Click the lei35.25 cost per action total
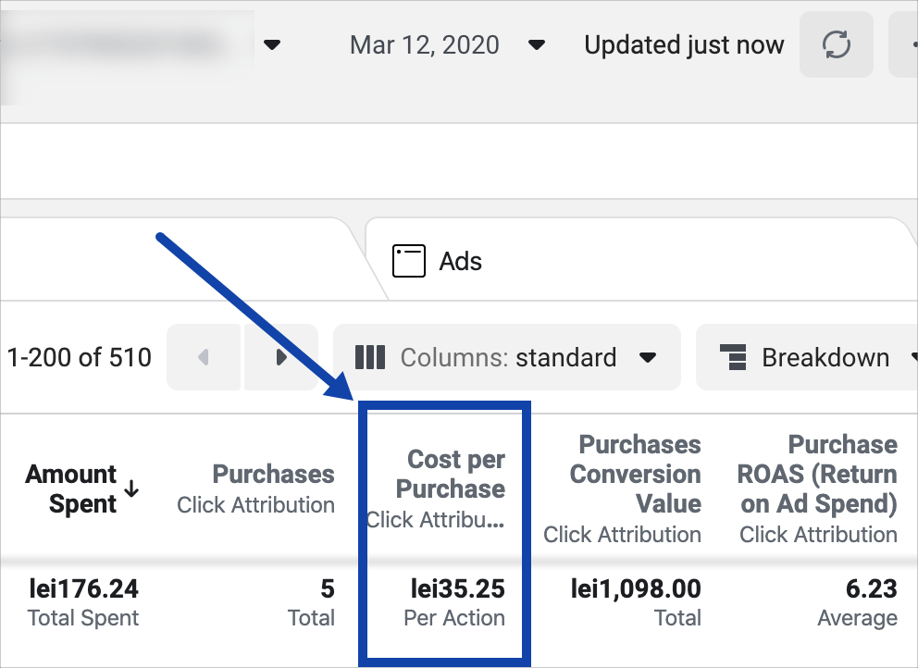This screenshot has width=918, height=668. (x=457, y=588)
